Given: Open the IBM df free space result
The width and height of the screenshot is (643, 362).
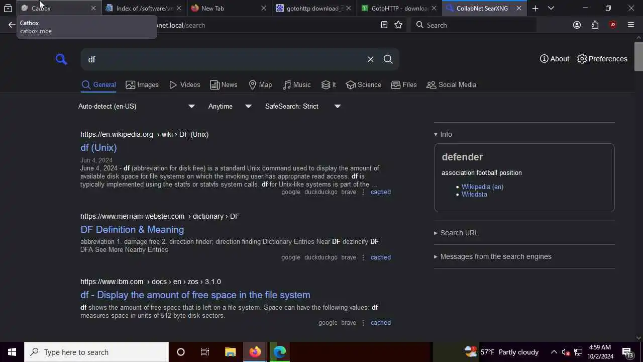Looking at the screenshot, I should click(x=195, y=295).
